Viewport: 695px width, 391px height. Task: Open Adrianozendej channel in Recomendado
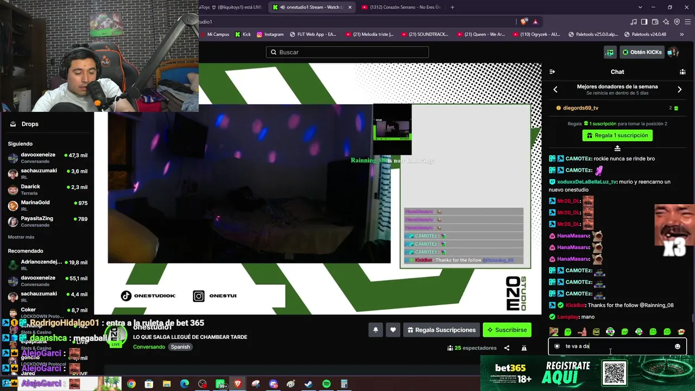pyautogui.click(x=47, y=265)
